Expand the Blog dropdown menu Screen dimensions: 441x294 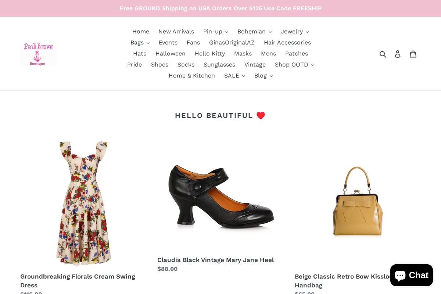[263, 76]
